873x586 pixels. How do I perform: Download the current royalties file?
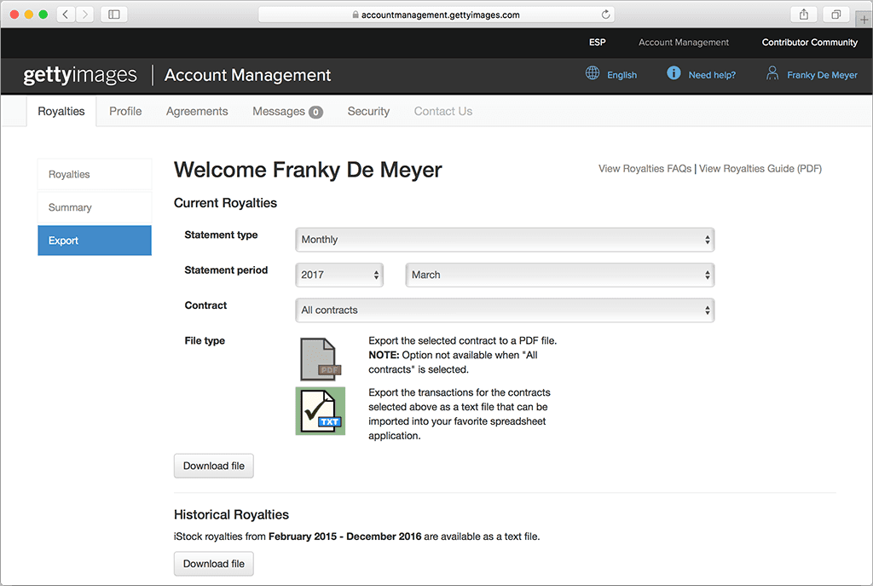point(214,466)
